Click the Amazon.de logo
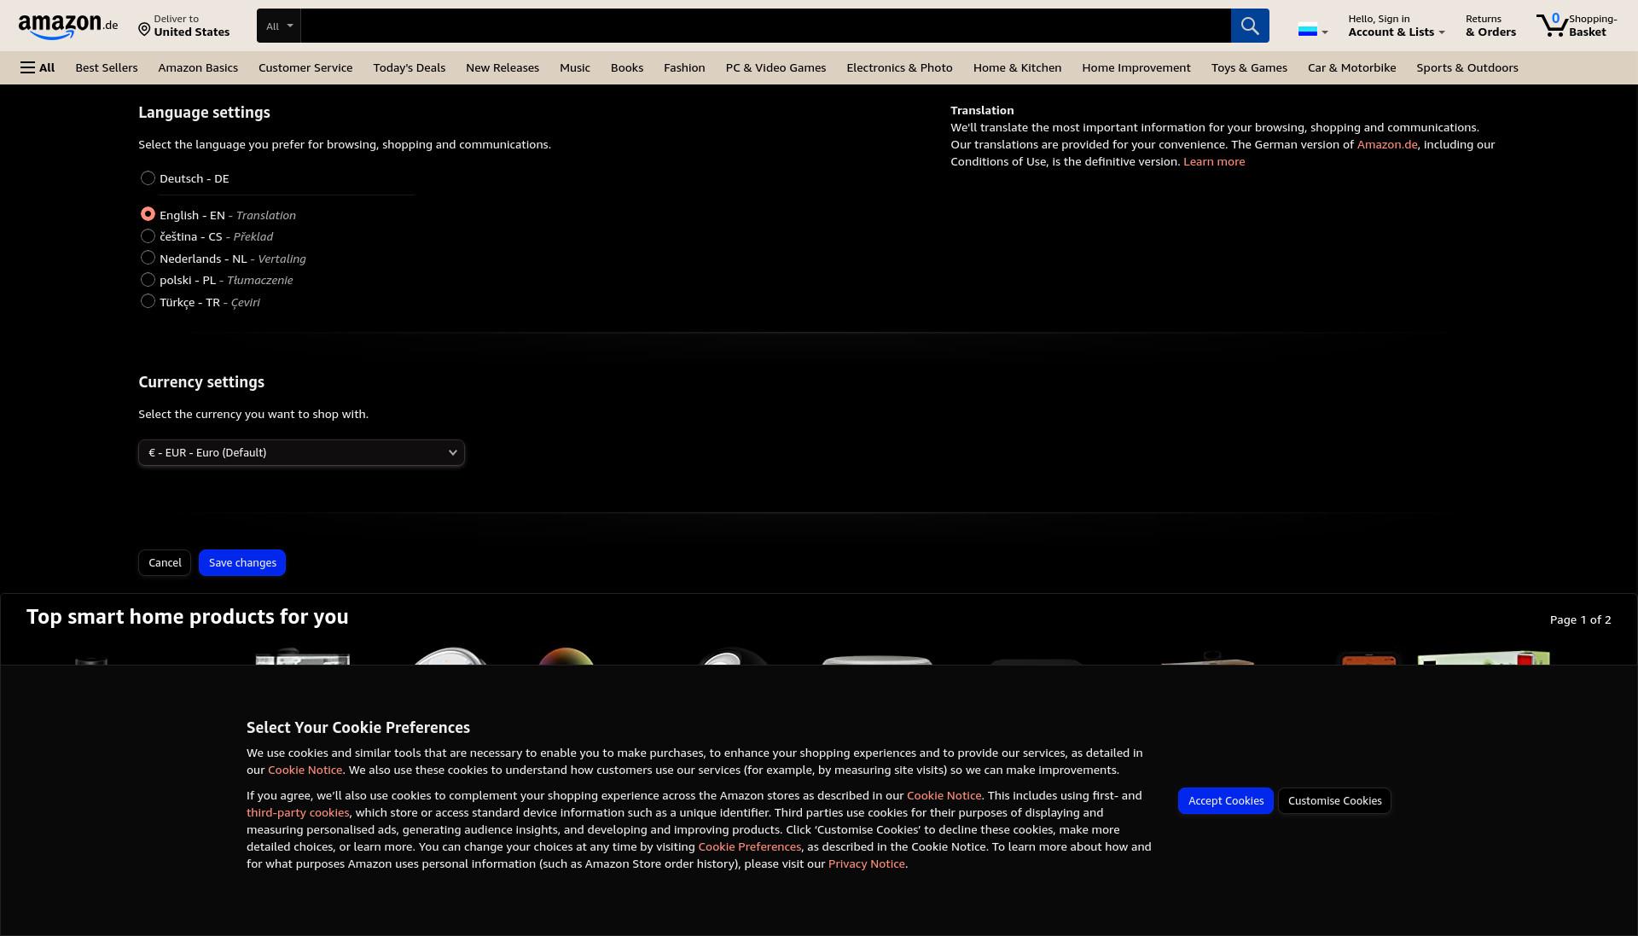 (68, 26)
